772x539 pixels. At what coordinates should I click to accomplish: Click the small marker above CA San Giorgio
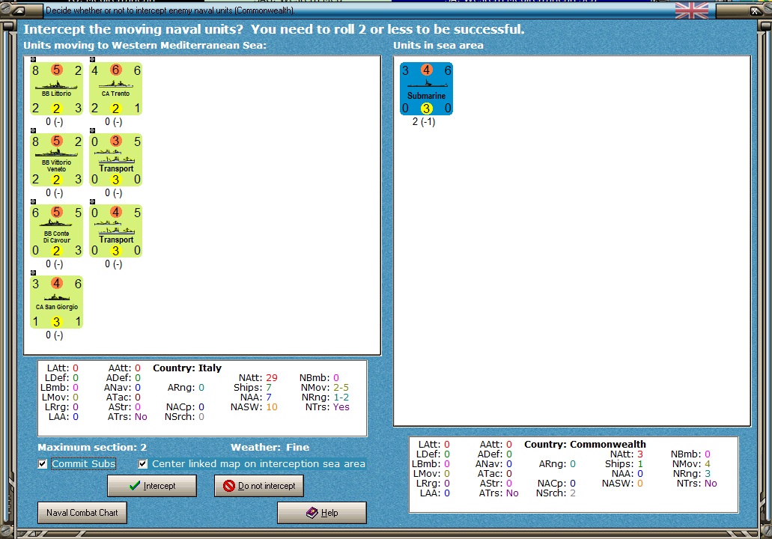click(x=33, y=272)
